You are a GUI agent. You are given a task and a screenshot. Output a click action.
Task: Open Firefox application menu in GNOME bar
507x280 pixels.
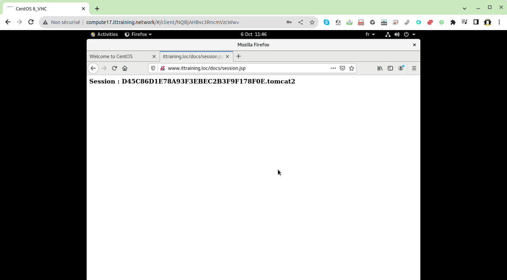[x=138, y=34]
